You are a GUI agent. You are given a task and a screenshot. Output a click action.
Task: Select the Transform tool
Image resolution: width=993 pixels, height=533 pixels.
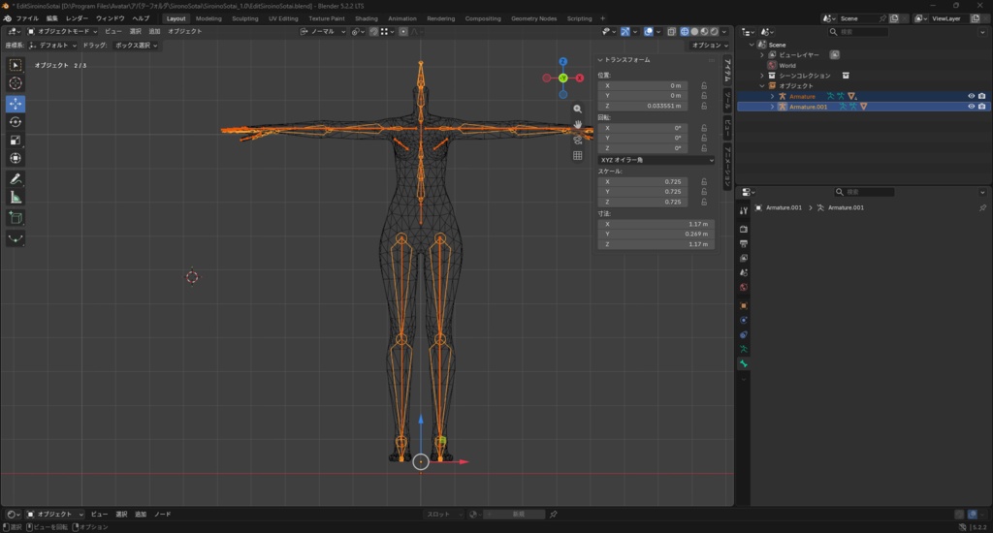click(16, 158)
